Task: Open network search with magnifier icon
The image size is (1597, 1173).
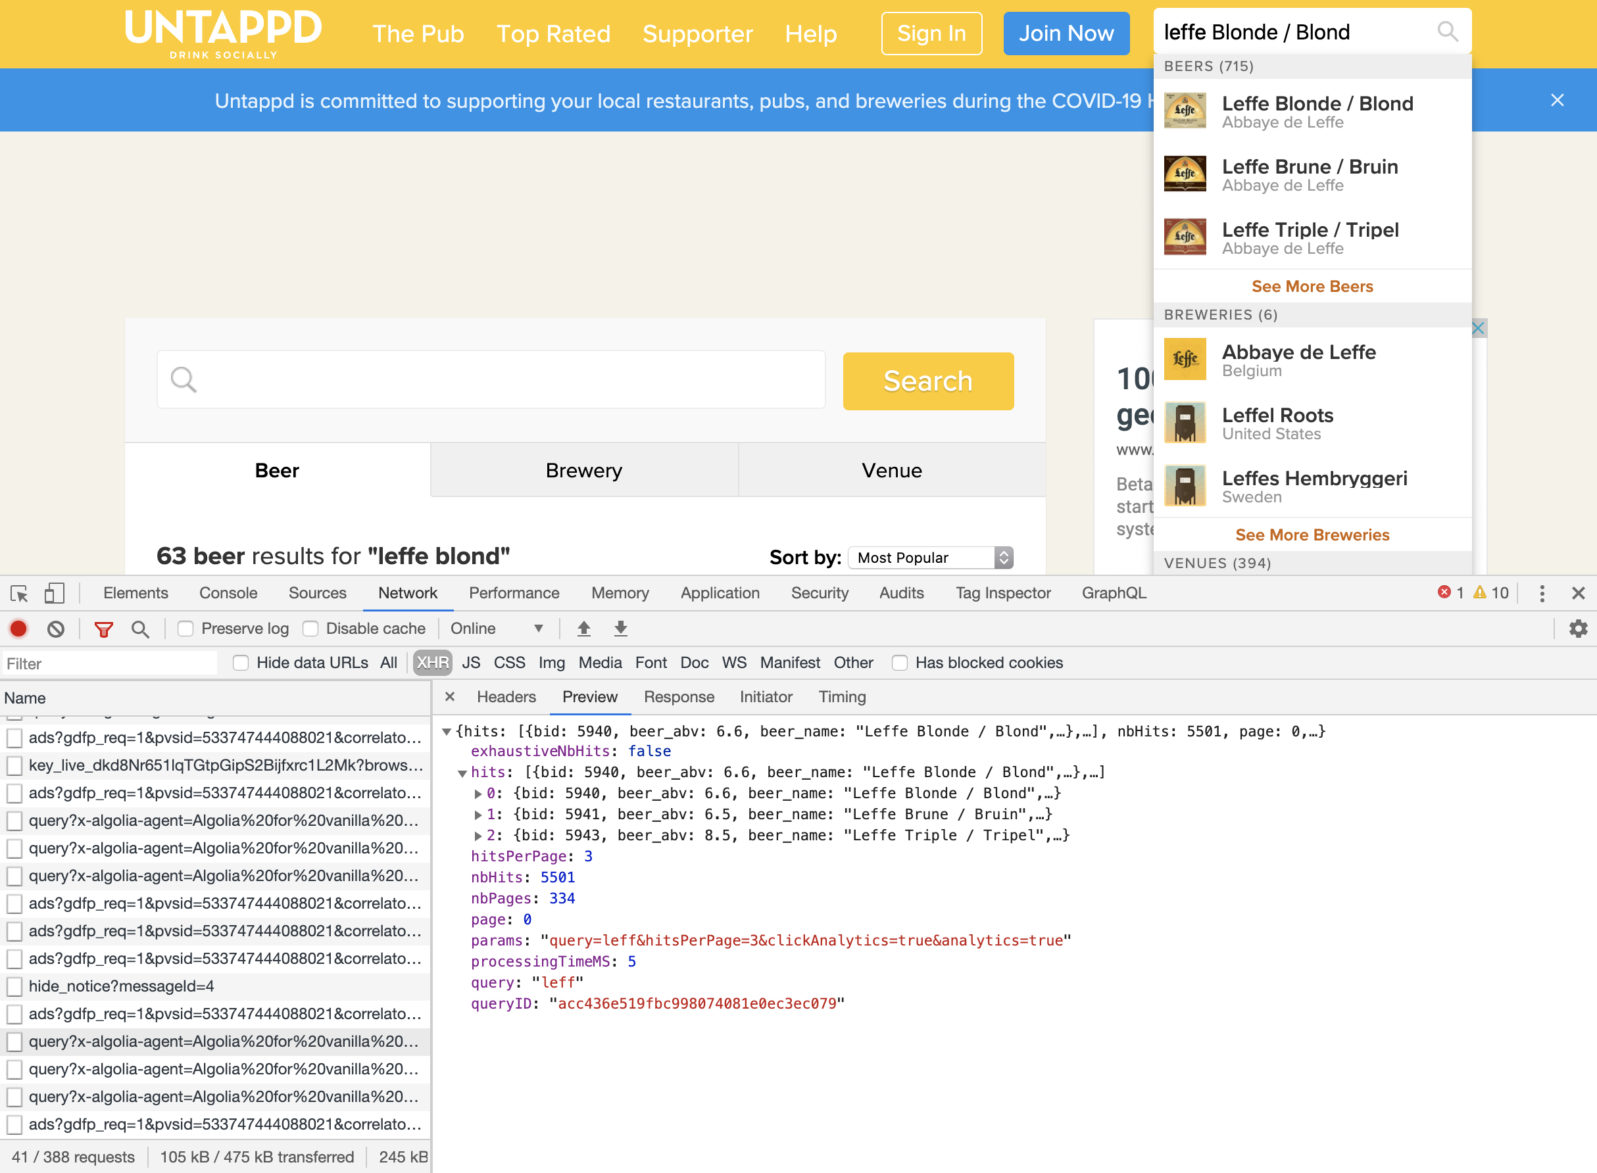Action: [x=140, y=629]
